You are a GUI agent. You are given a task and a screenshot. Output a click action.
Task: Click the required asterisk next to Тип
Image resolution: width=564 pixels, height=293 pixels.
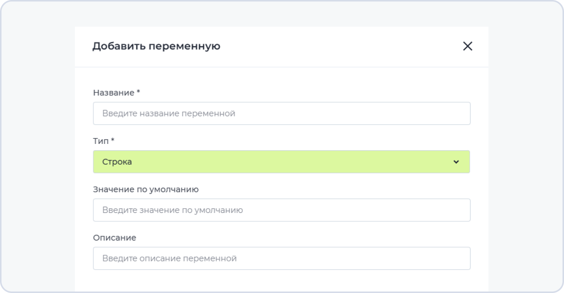coord(113,140)
